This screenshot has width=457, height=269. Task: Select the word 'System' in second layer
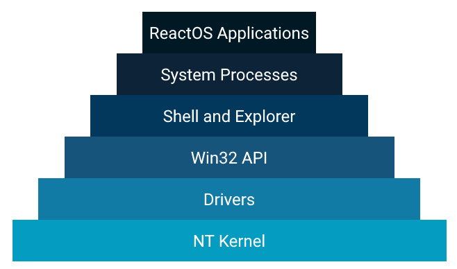(x=188, y=76)
